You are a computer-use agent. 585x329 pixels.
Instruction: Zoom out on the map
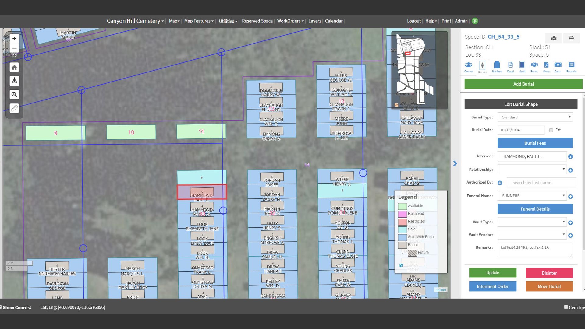[14, 48]
